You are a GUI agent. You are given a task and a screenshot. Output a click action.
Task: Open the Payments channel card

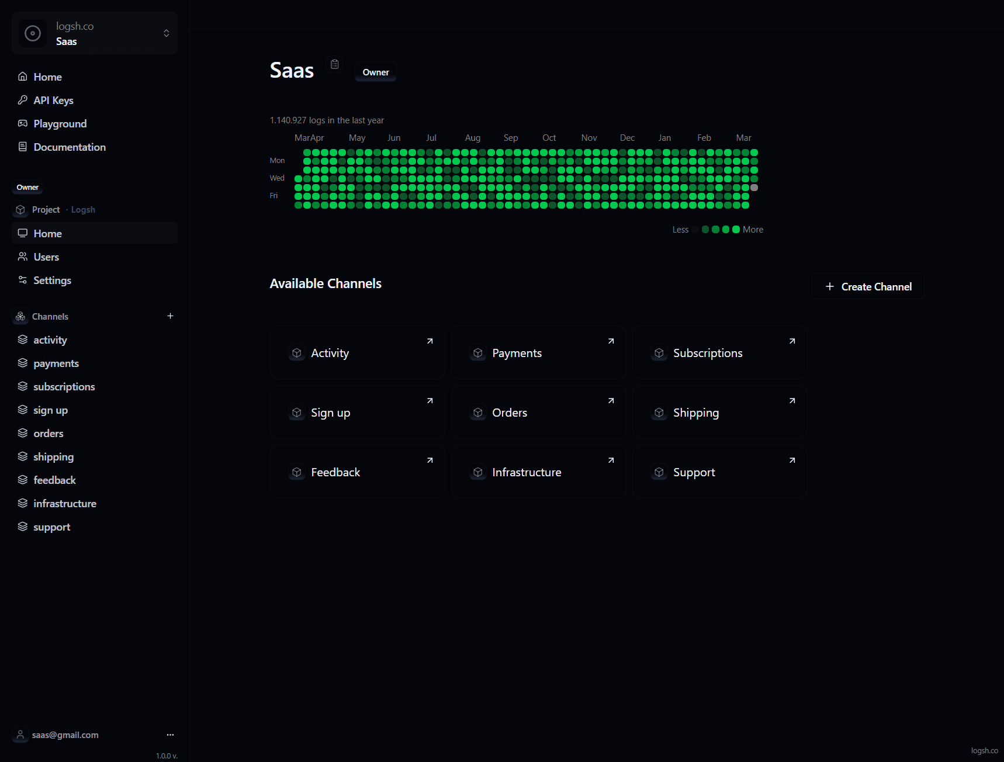tap(539, 353)
